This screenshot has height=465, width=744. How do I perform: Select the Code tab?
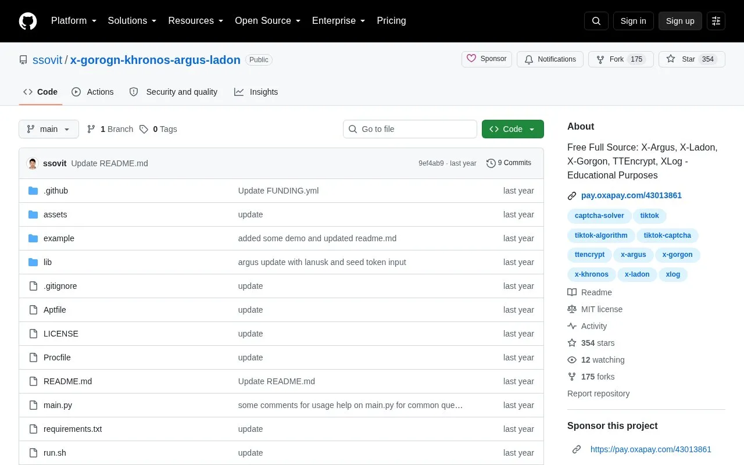(x=41, y=92)
